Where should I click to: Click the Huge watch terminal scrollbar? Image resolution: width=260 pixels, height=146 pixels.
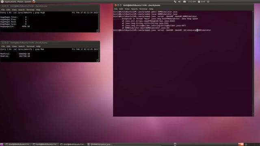(99, 21)
